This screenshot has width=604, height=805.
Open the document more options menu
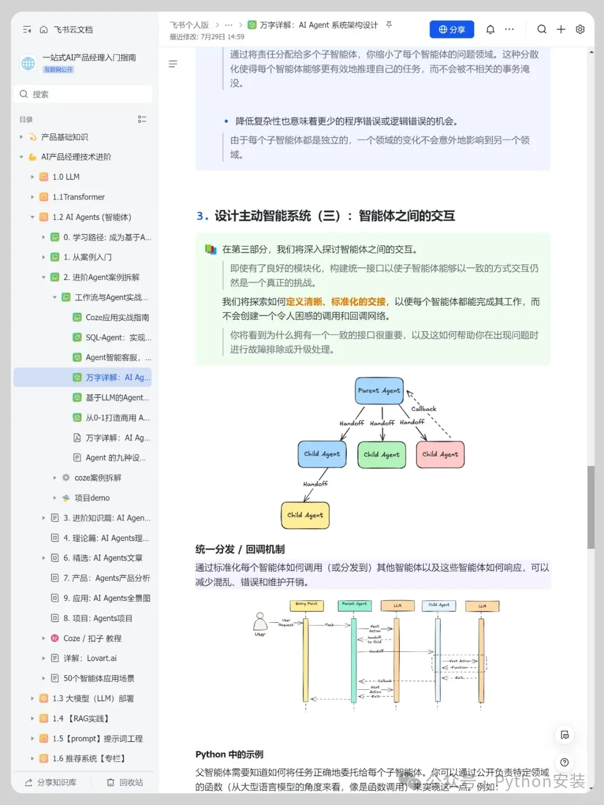(509, 29)
